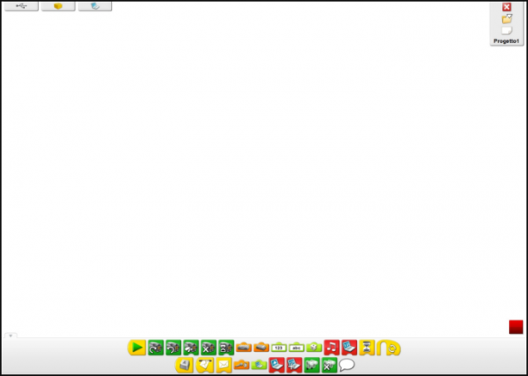The width and height of the screenshot is (528, 376).
Task: Open the blue laptop Display tab
Action: point(95,6)
